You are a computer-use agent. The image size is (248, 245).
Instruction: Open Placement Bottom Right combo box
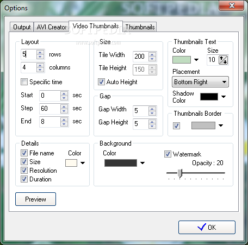200,82
